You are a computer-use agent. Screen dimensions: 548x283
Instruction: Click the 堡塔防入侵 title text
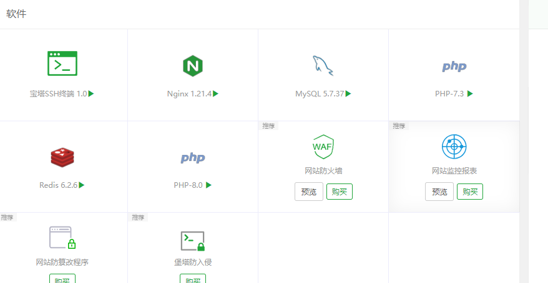coord(193,262)
